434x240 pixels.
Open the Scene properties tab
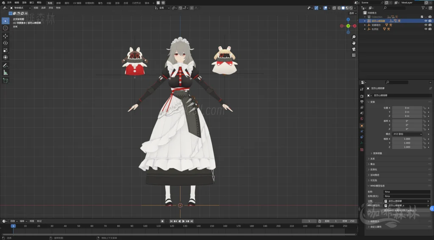(x=362, y=113)
